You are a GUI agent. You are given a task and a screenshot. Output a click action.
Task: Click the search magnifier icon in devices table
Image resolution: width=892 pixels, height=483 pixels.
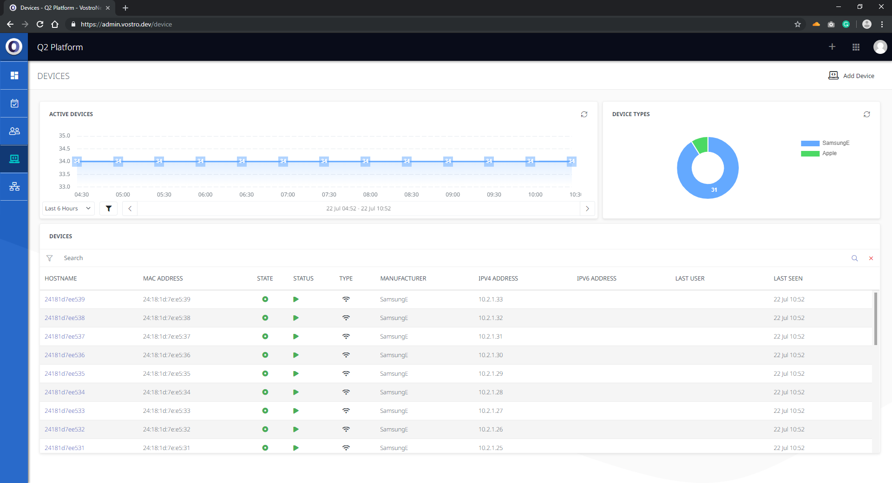(x=854, y=258)
